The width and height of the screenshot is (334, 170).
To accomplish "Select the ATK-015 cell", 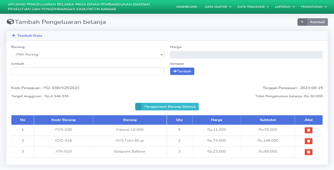I will [x=63, y=151].
